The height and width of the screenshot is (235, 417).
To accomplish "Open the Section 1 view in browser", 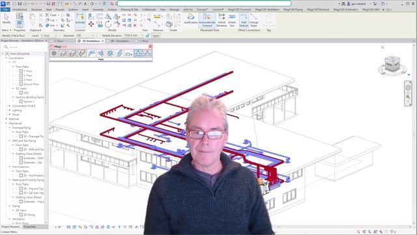I will click(29, 102).
